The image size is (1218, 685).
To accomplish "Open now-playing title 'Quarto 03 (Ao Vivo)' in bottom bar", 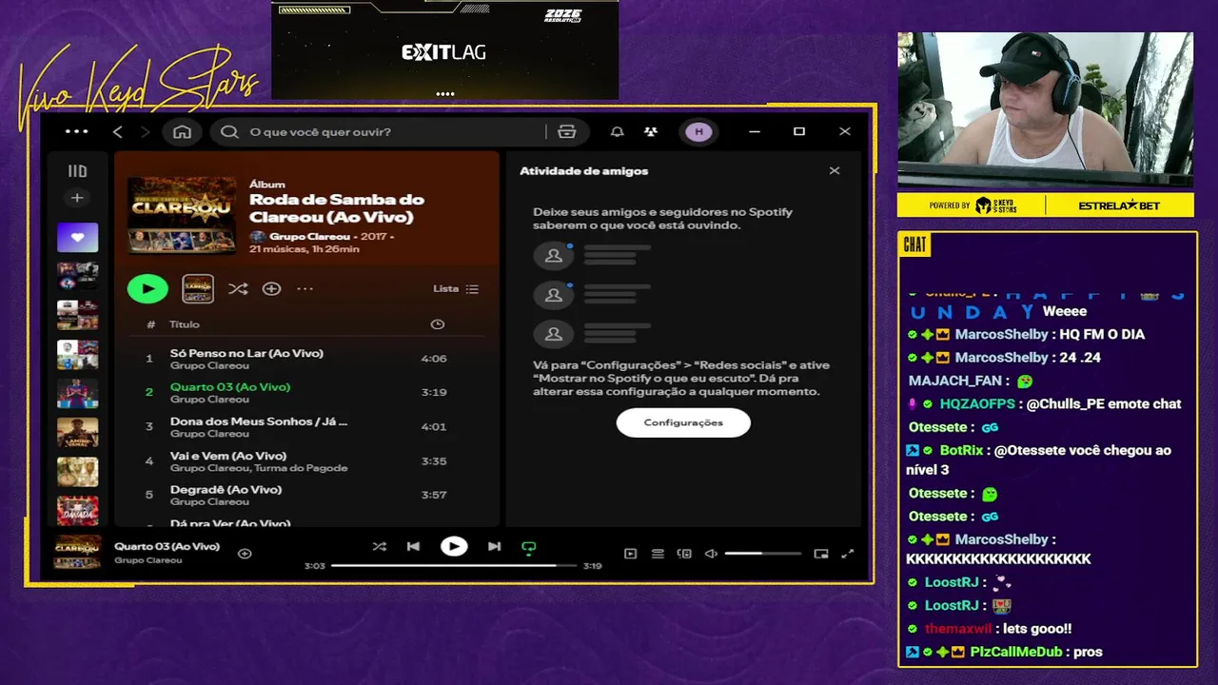I will pyautogui.click(x=167, y=546).
